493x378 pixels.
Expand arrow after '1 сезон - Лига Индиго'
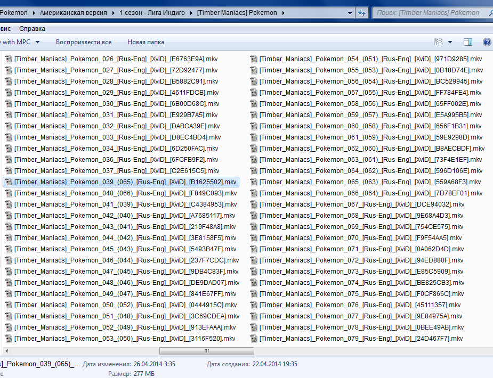click(191, 13)
